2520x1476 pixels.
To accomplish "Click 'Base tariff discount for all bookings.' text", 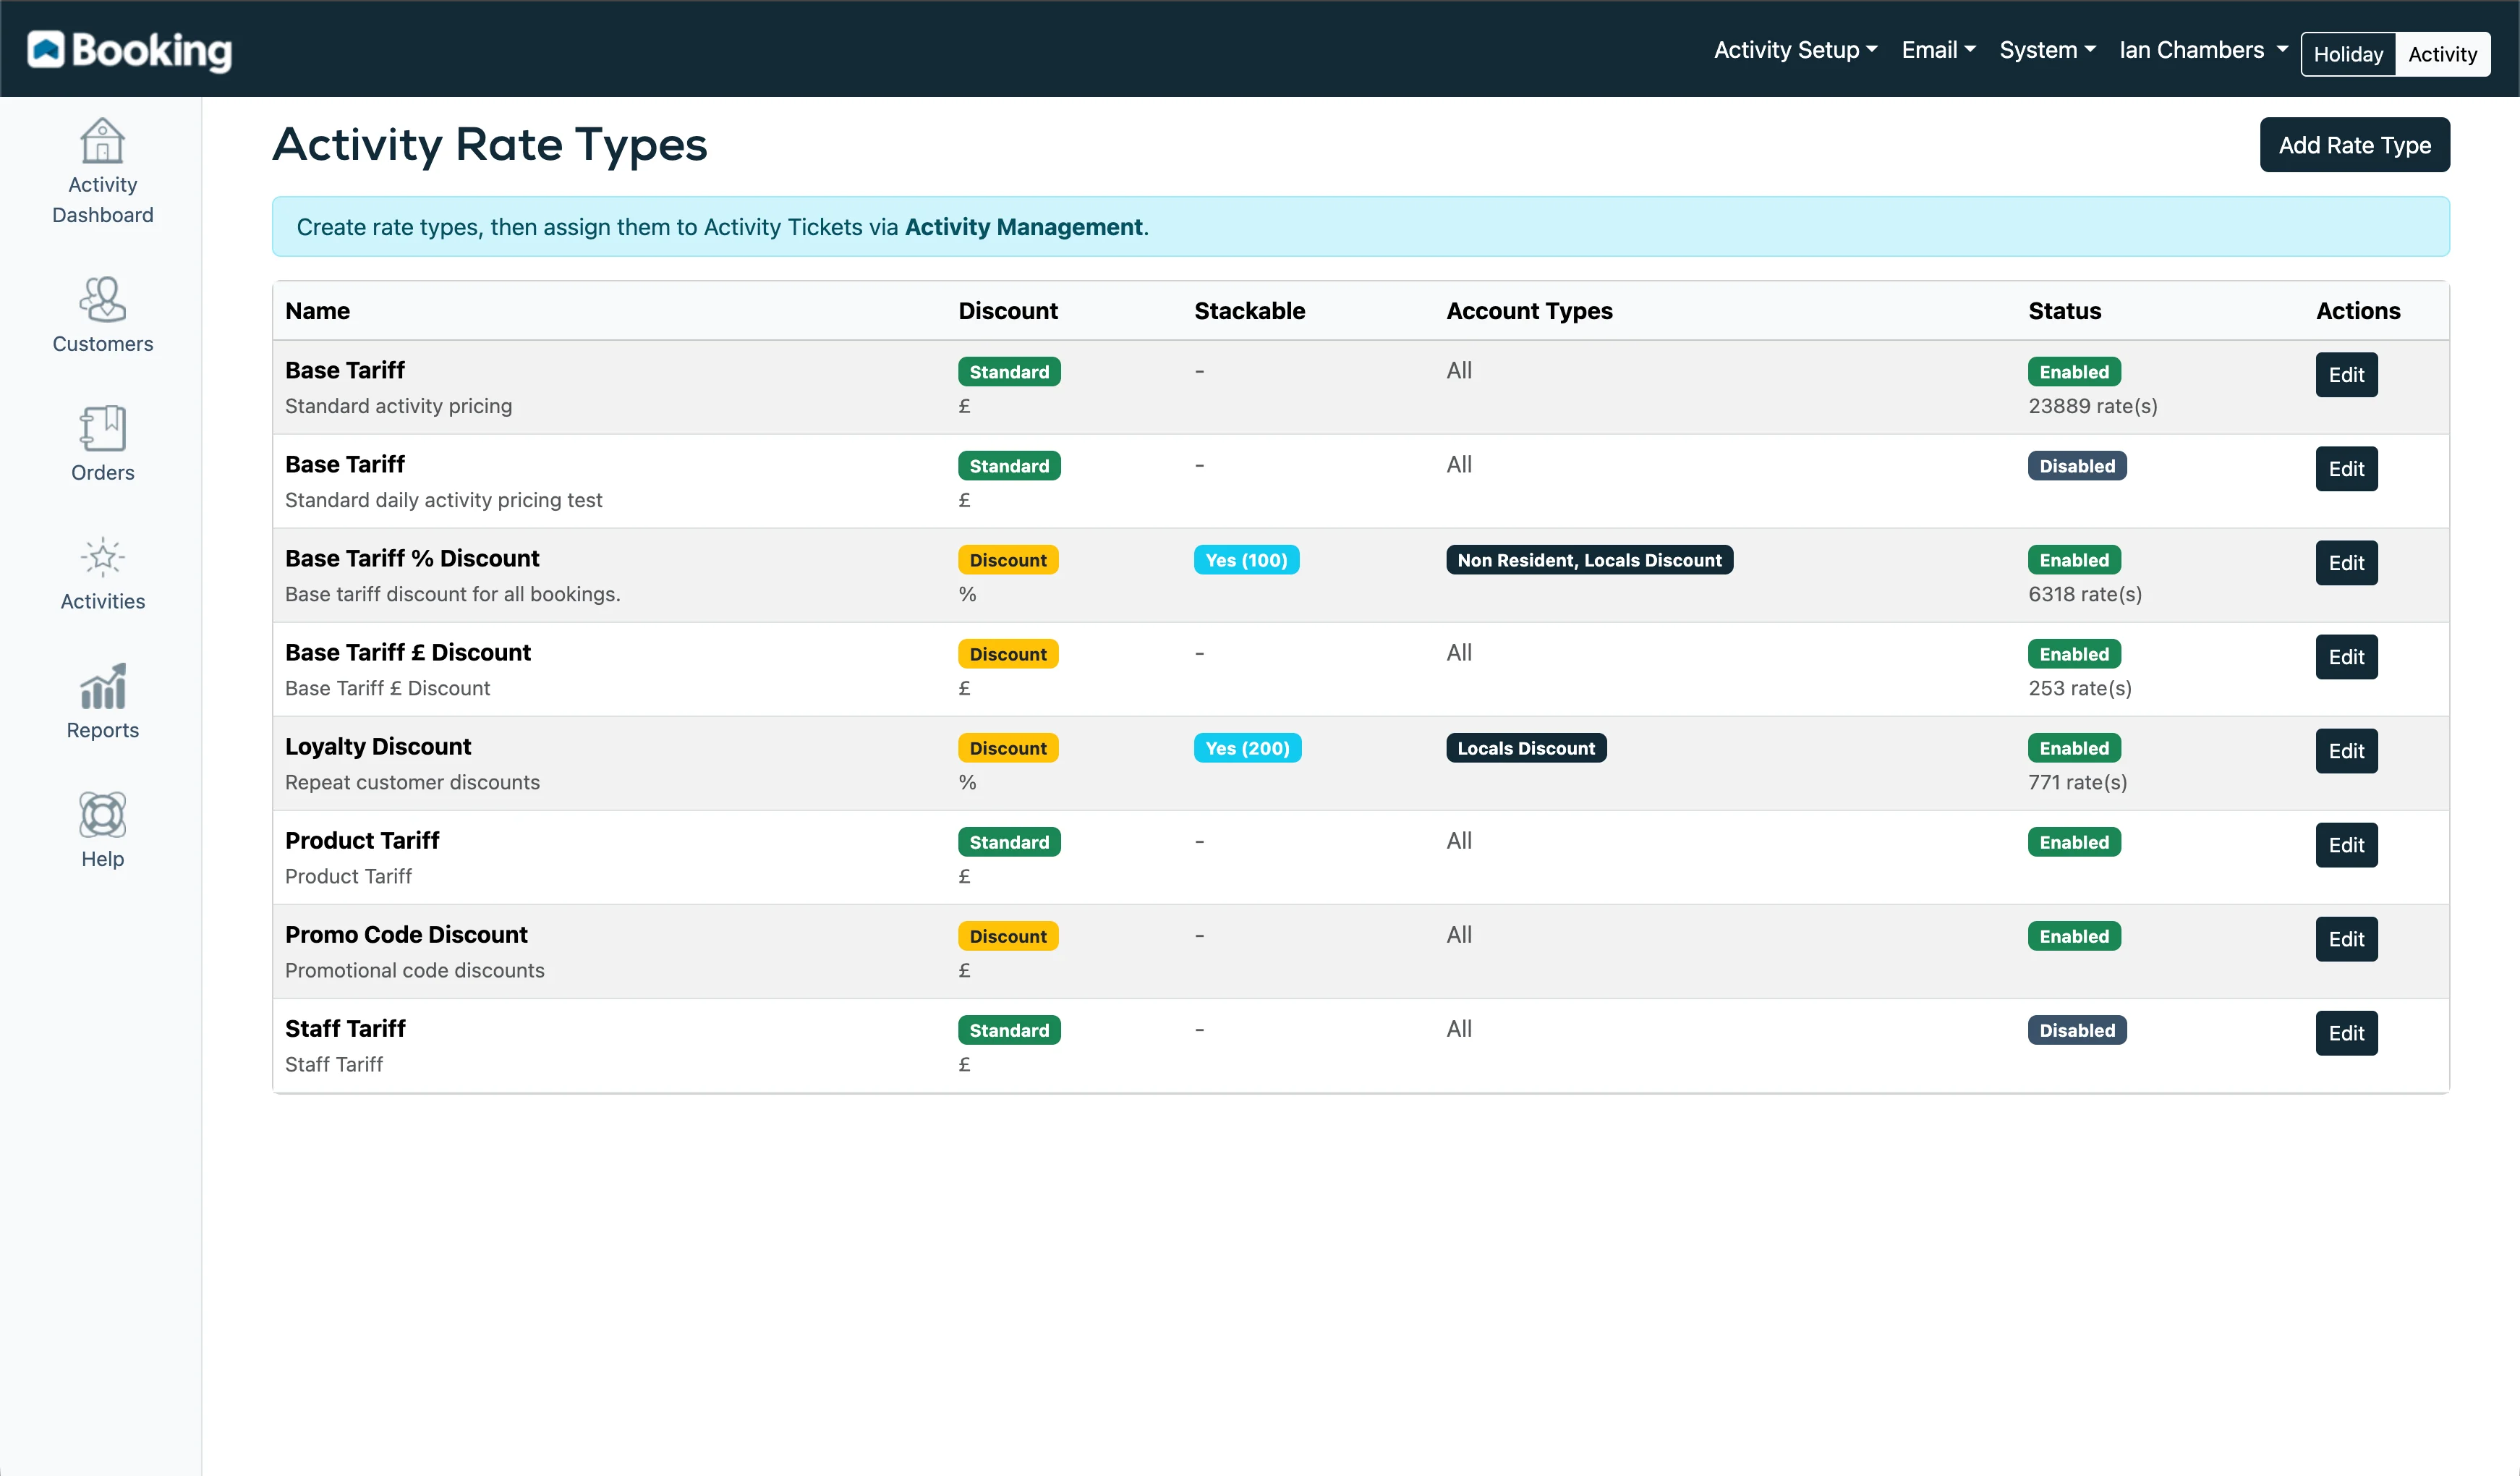I will point(453,594).
